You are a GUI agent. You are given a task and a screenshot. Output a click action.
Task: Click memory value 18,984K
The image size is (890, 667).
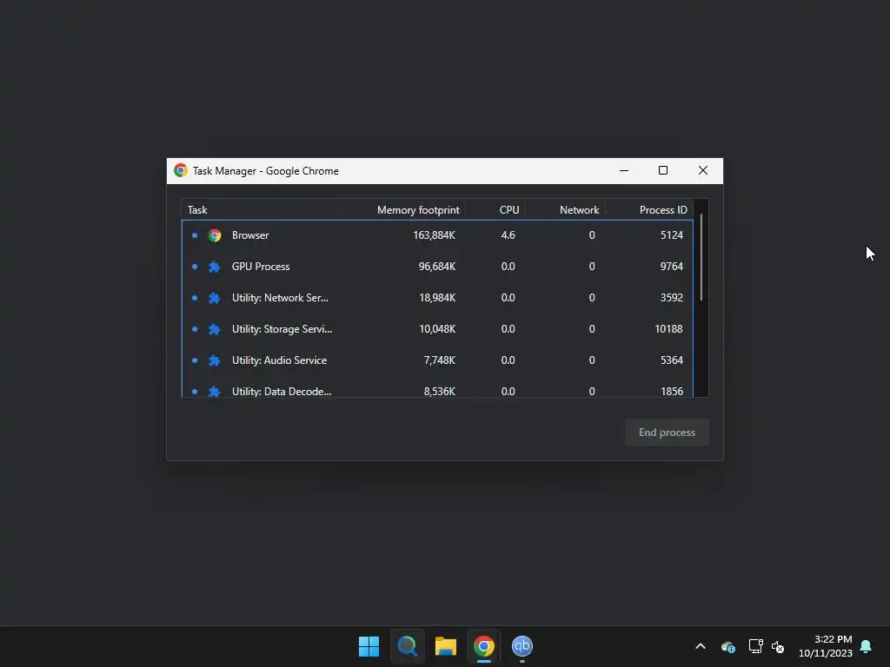tap(437, 298)
